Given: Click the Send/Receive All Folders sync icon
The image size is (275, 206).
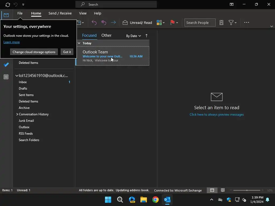Looking at the screenshot, I should (8, 5).
